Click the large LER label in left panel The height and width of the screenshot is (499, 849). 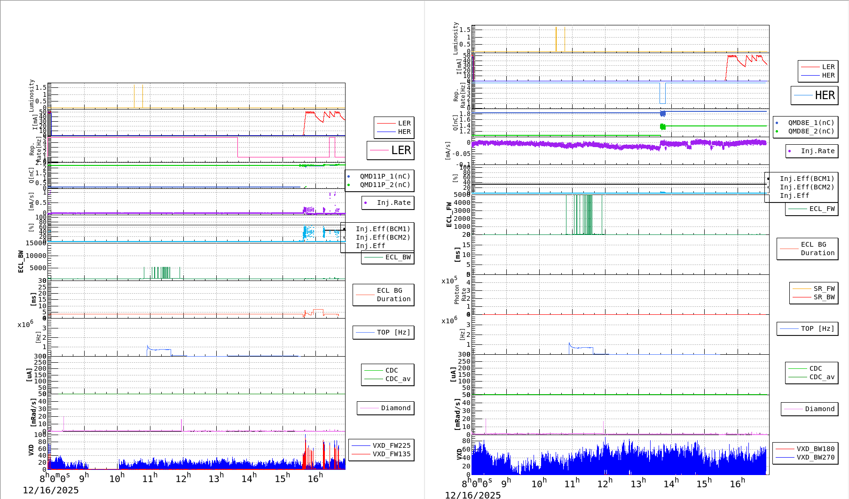[401, 150]
